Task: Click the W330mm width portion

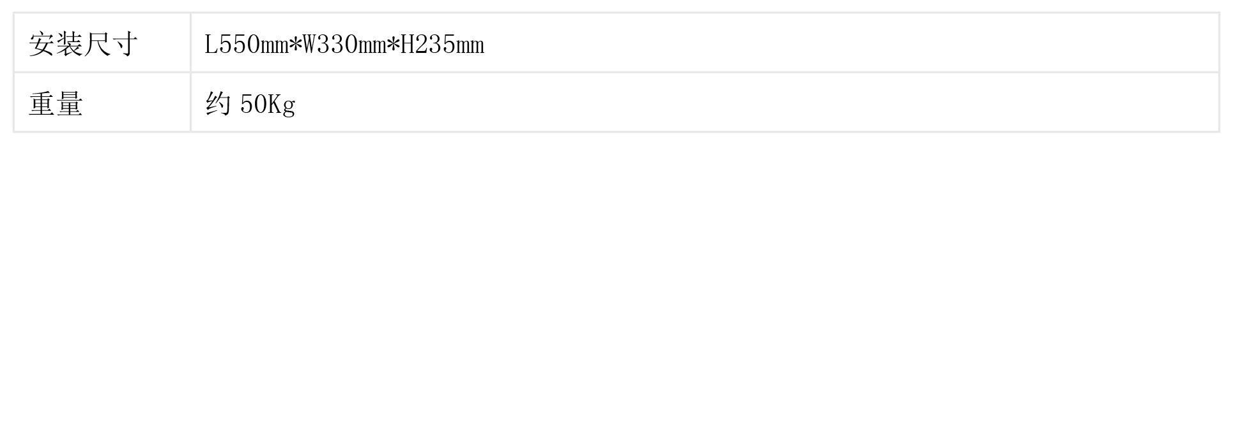Action: coord(344,45)
